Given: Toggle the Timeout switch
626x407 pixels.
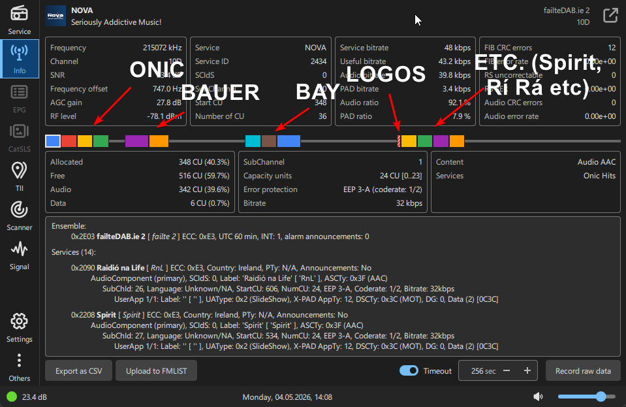Looking at the screenshot, I should 409,370.
